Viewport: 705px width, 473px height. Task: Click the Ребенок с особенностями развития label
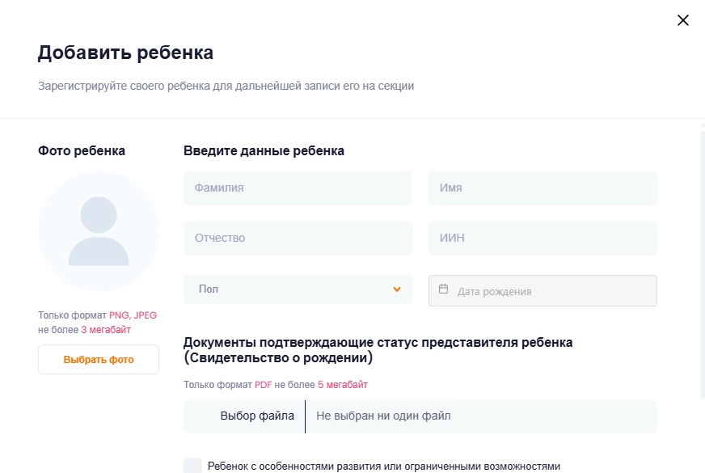click(383, 467)
